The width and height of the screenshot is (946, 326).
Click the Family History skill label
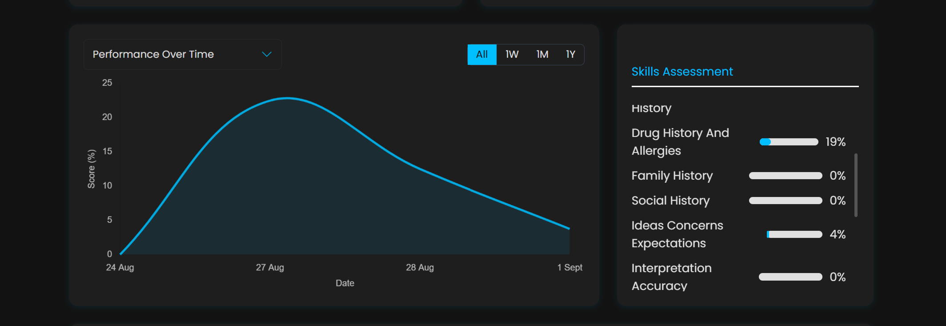pyautogui.click(x=672, y=176)
